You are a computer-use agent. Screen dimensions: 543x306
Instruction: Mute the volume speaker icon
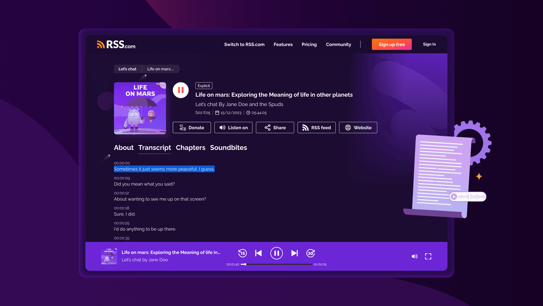[414, 256]
